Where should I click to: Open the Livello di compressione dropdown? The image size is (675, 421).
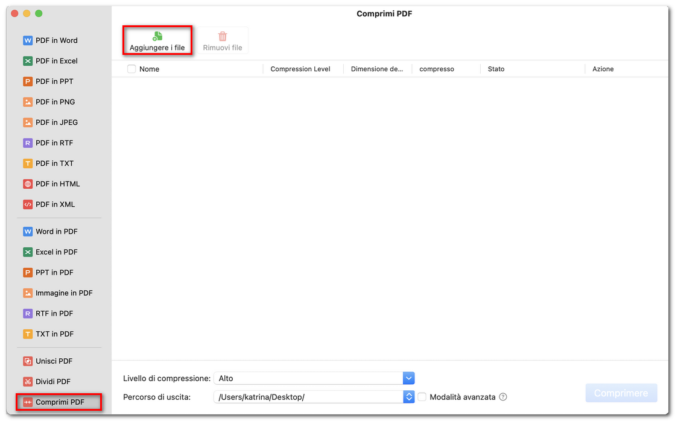(x=408, y=378)
